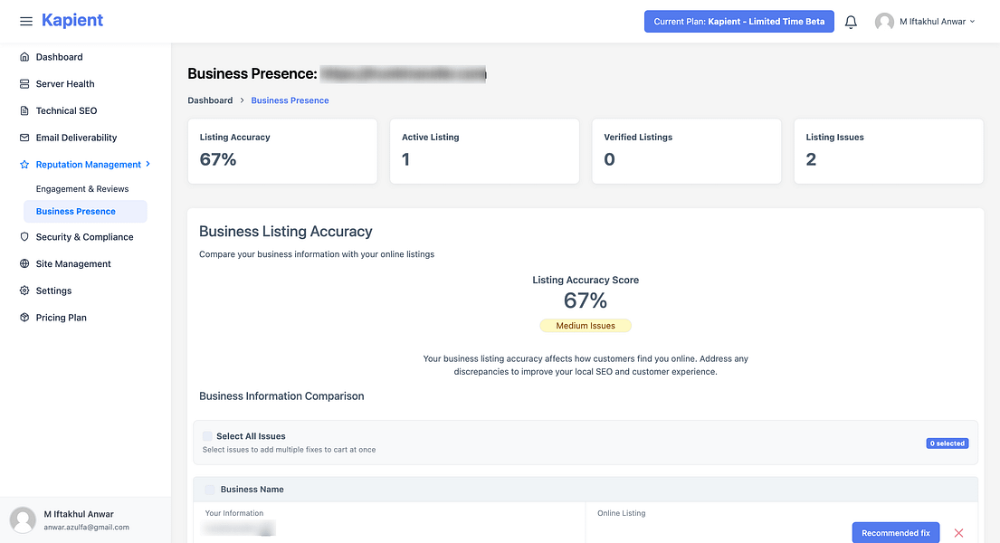
Task: Click the Current Plan Kapient Beta button
Action: pyautogui.click(x=739, y=21)
